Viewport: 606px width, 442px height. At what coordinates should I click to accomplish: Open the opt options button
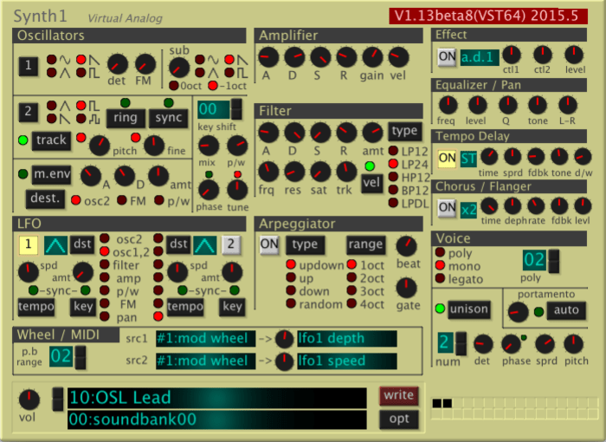pos(399,419)
